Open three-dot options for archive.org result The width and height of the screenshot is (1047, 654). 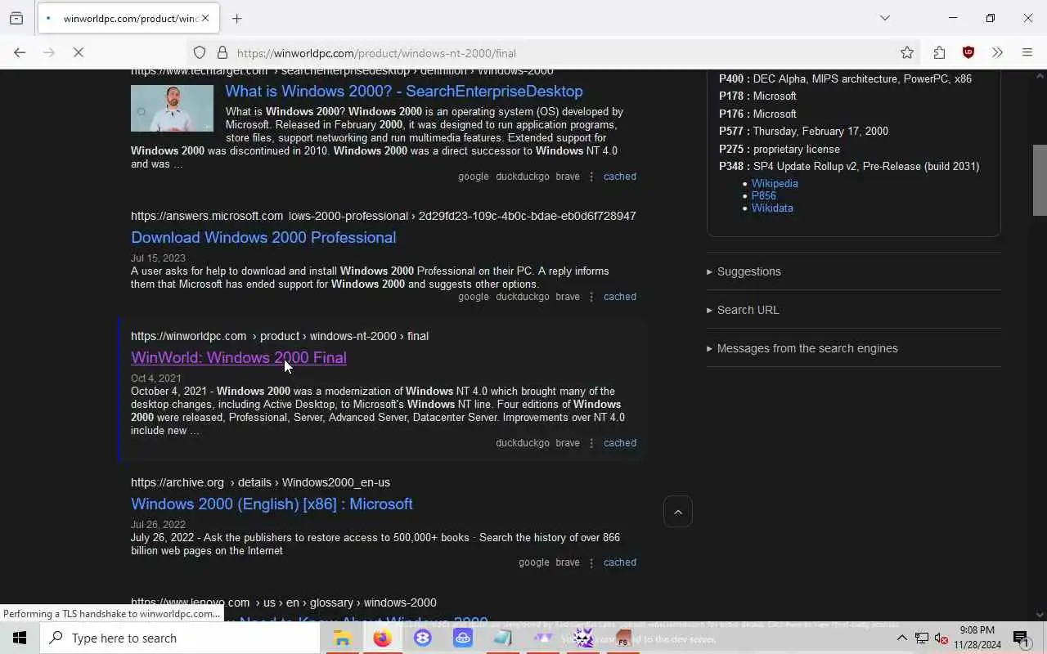(591, 562)
